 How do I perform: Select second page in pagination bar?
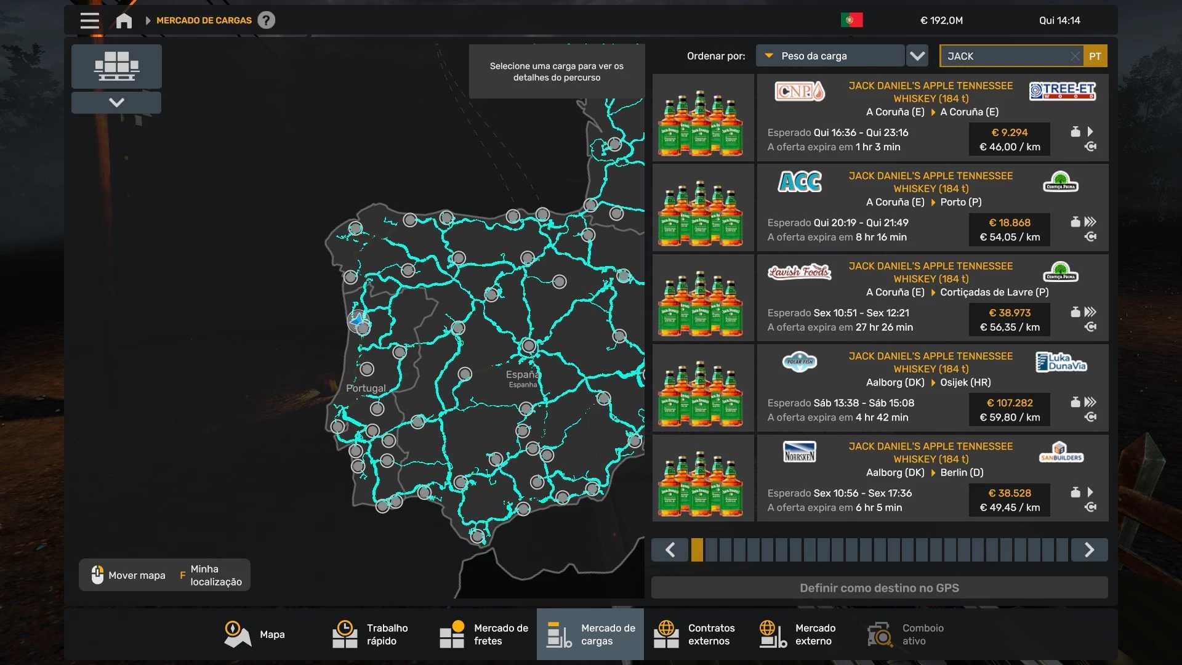[711, 550]
